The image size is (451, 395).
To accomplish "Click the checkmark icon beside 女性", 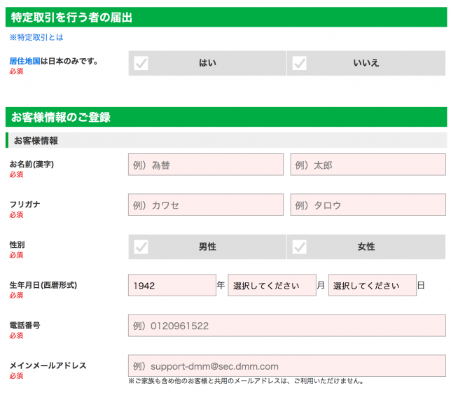I will pyautogui.click(x=300, y=247).
